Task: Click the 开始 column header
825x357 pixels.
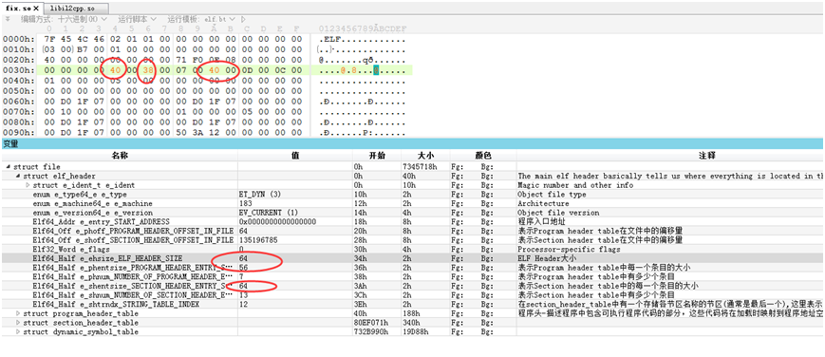Action: coord(377,156)
